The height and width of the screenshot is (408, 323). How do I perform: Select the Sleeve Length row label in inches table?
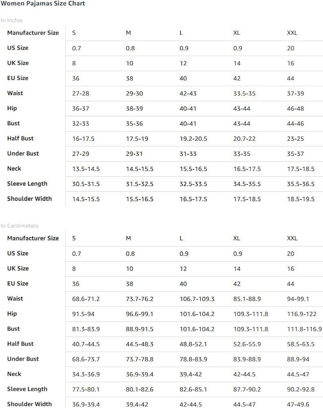click(x=27, y=184)
